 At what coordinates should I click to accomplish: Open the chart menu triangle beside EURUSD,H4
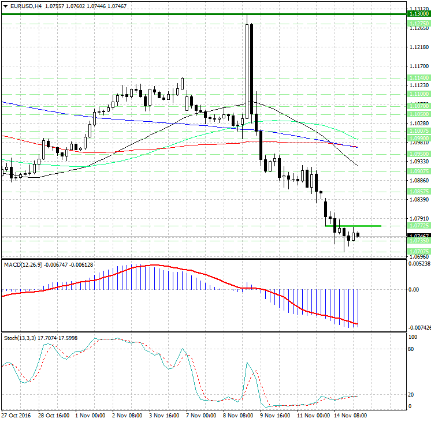[5, 6]
